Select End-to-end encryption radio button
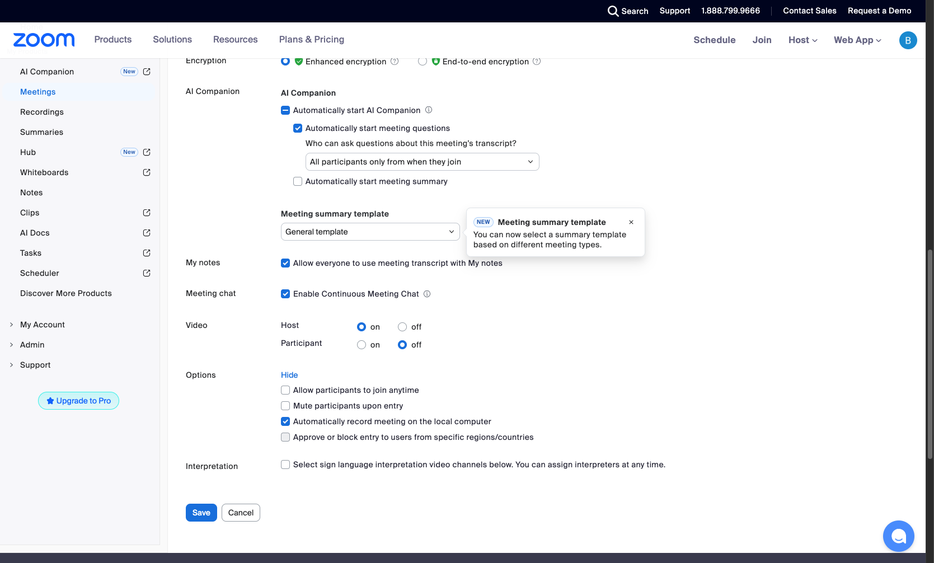This screenshot has height=563, width=934. [423, 61]
